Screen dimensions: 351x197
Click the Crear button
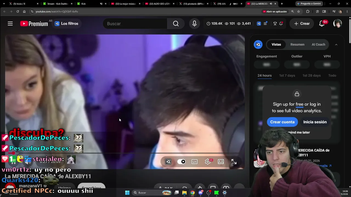point(302,24)
